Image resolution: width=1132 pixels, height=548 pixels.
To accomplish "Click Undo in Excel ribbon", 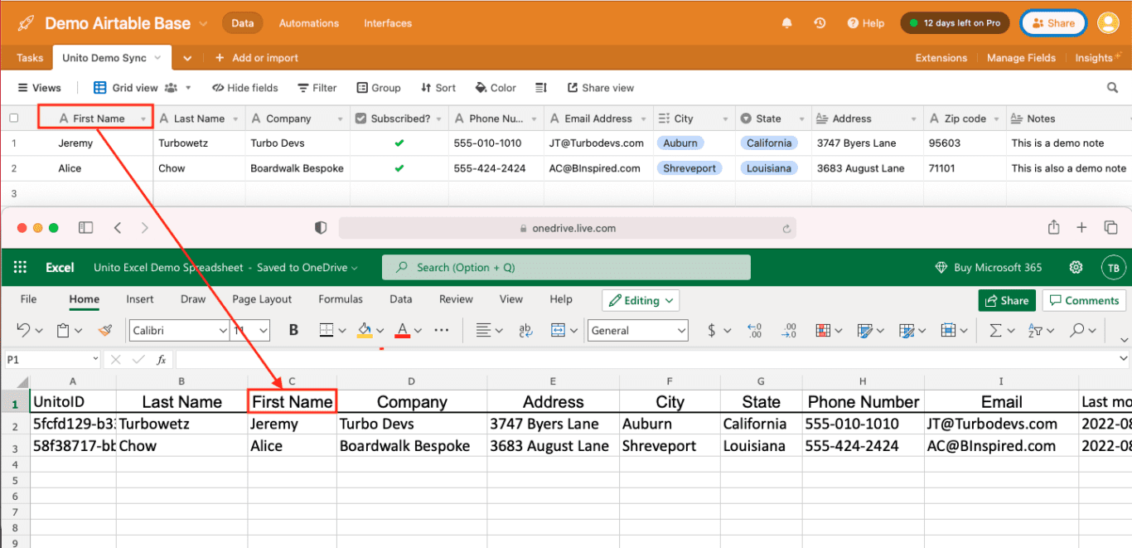I will [23, 330].
